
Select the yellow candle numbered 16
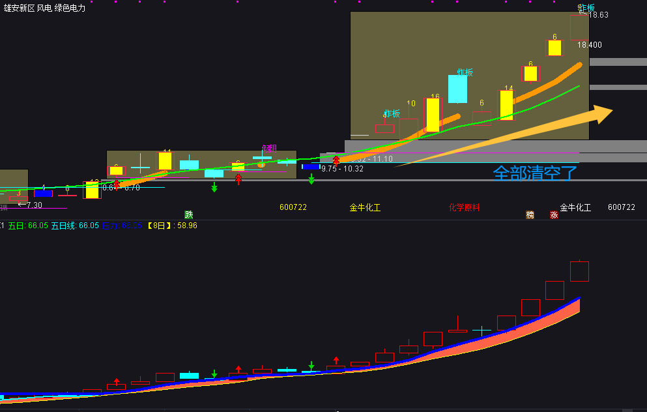coord(433,115)
